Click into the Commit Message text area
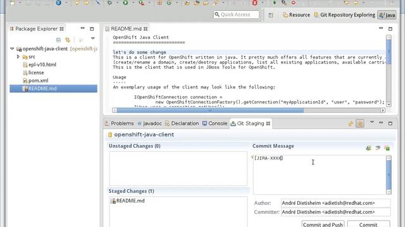This screenshot has width=405, height=227. coord(320,175)
